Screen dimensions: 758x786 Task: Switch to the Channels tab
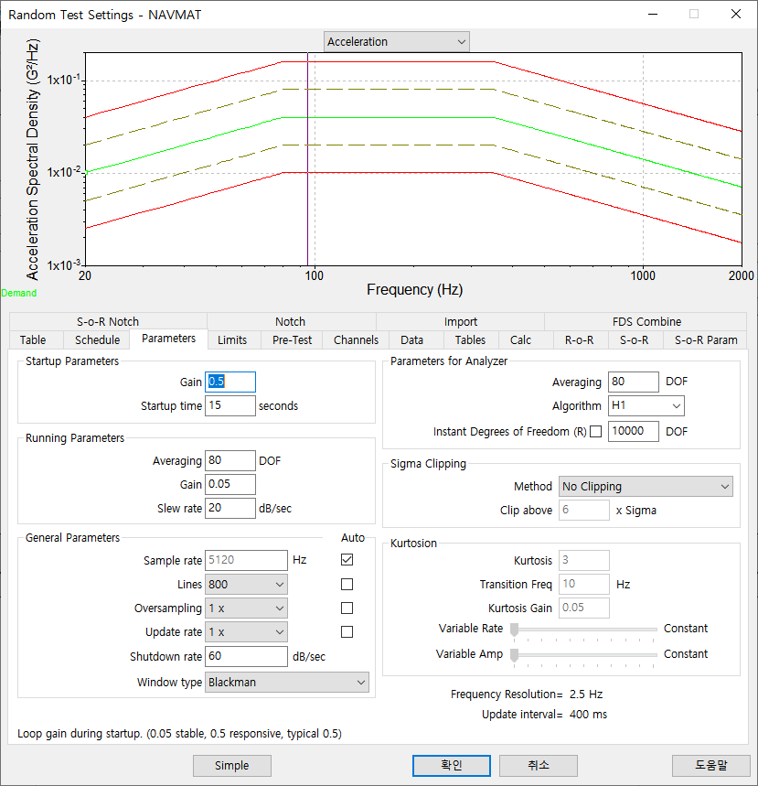[357, 339]
